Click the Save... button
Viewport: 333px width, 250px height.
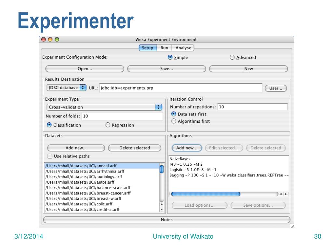coord(166,69)
